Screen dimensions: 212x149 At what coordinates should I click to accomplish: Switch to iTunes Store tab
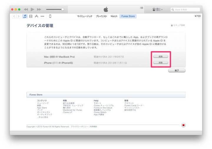(128, 16)
